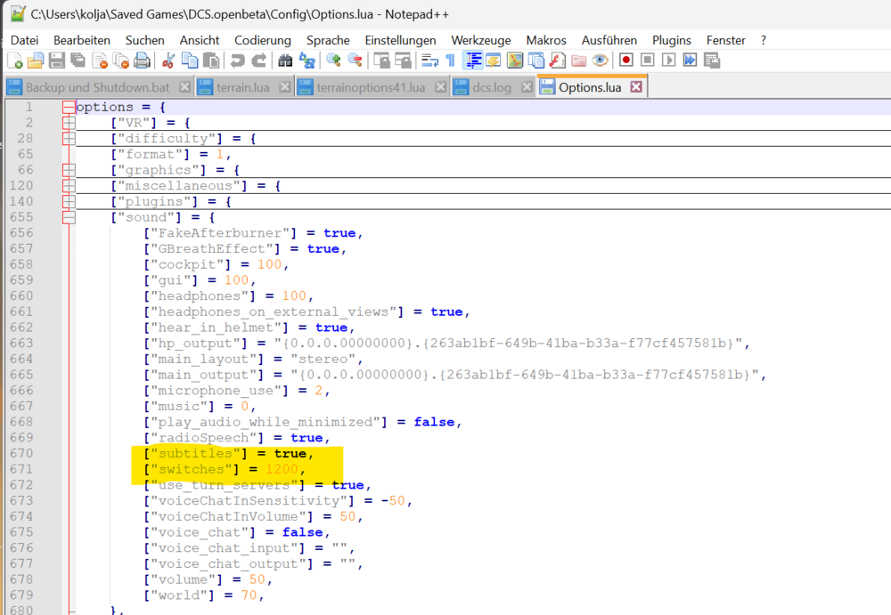
Task: Expand the VR options fold on line 2
Action: (69, 122)
